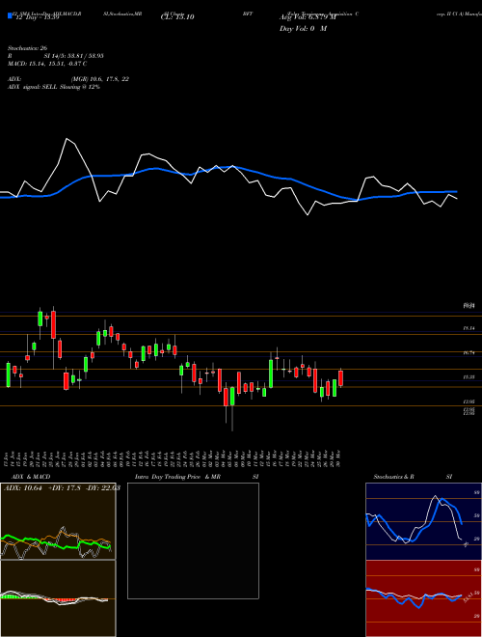
Task: Click the '15.33' price axis label
Action: (x=469, y=377)
